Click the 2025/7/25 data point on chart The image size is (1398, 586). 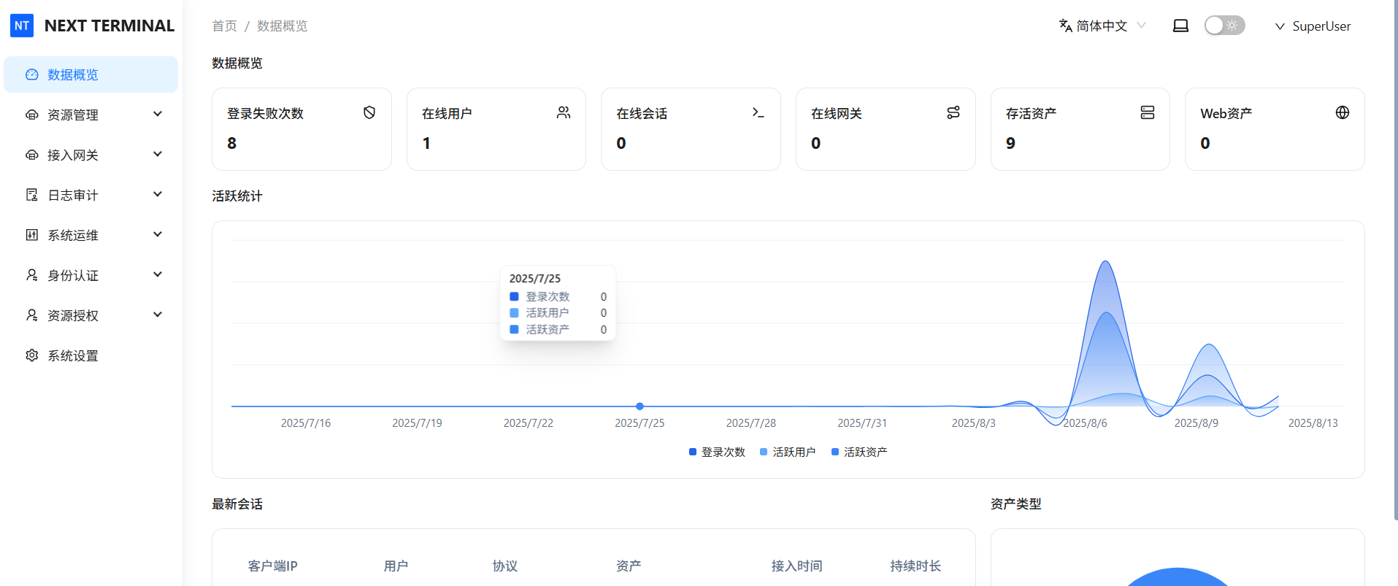(x=640, y=406)
